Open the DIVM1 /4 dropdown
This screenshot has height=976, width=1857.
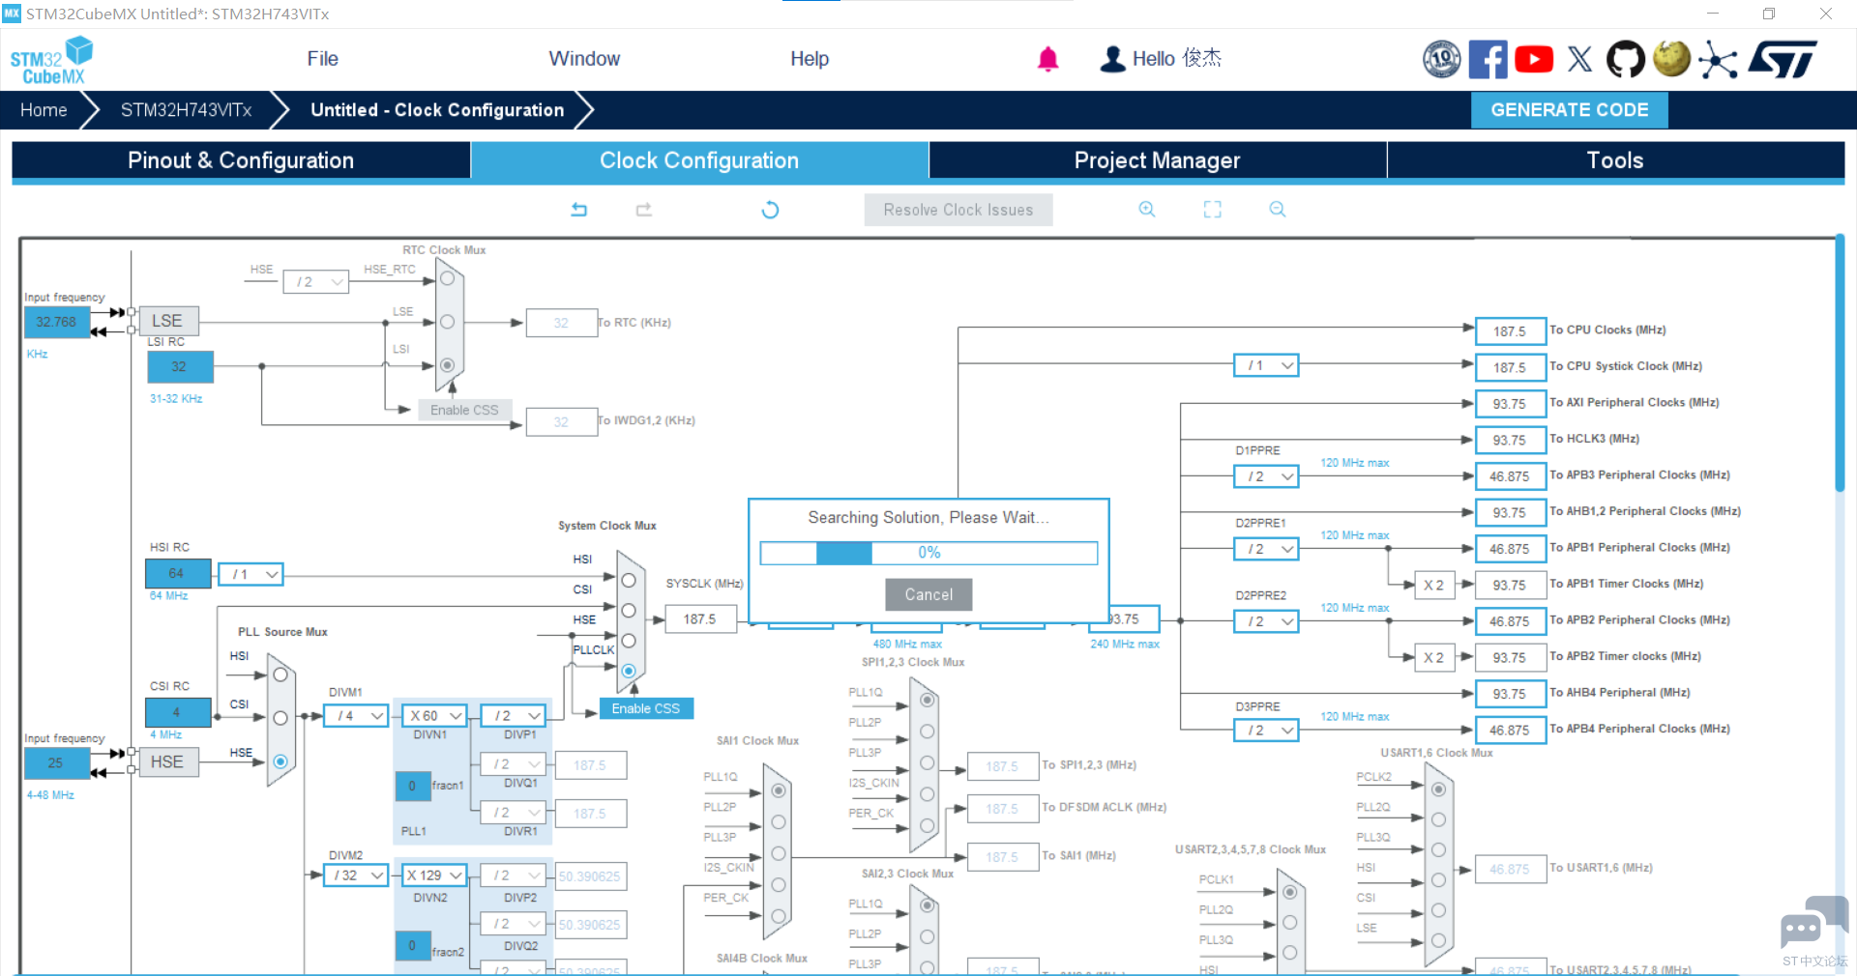(x=356, y=716)
